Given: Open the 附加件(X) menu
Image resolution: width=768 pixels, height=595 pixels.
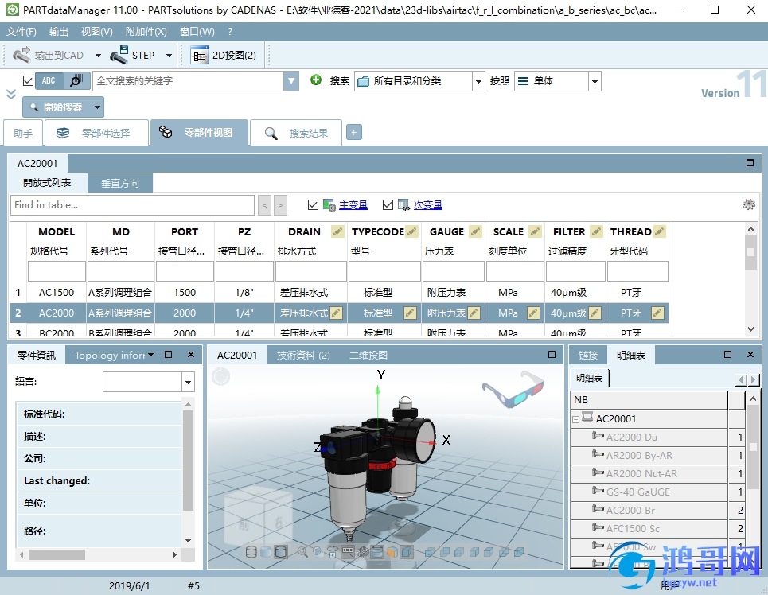Looking at the screenshot, I should [146, 32].
